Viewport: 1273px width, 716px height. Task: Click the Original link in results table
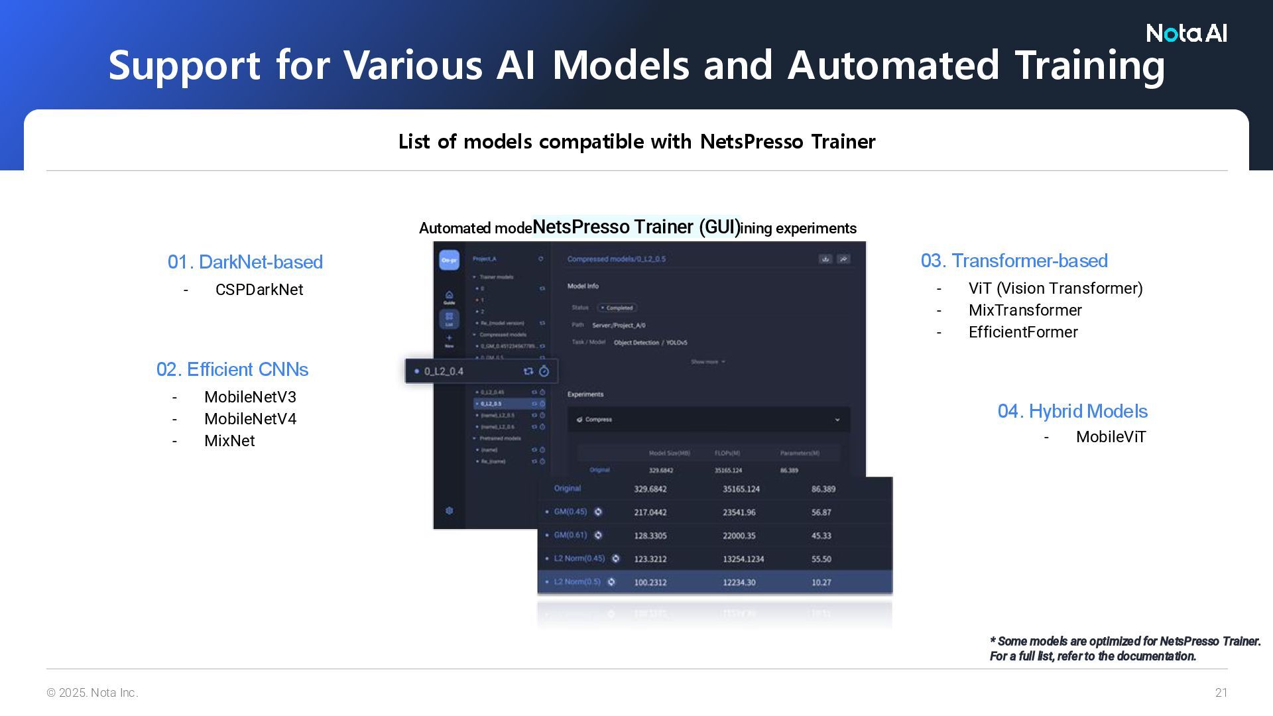[x=568, y=489]
